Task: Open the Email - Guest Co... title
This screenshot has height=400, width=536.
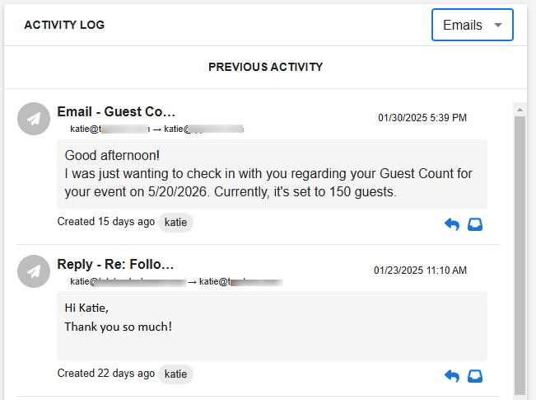Action: pyautogui.click(x=116, y=111)
